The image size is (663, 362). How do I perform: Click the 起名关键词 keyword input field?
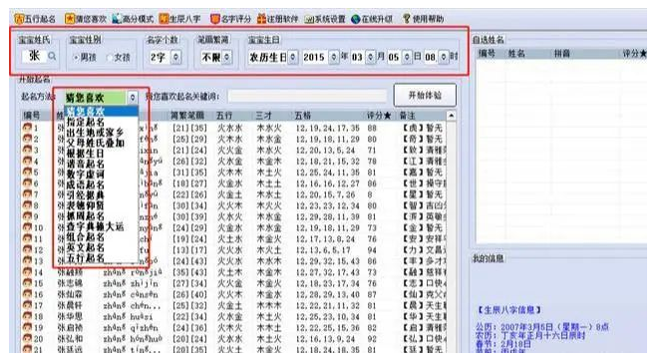[x=307, y=97]
